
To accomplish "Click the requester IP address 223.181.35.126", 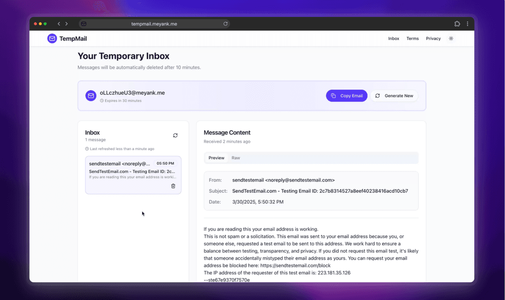I will point(334,272).
